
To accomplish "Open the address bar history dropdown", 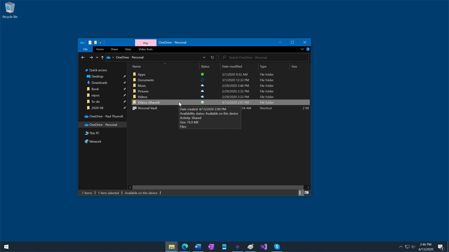I will pyautogui.click(x=204, y=58).
